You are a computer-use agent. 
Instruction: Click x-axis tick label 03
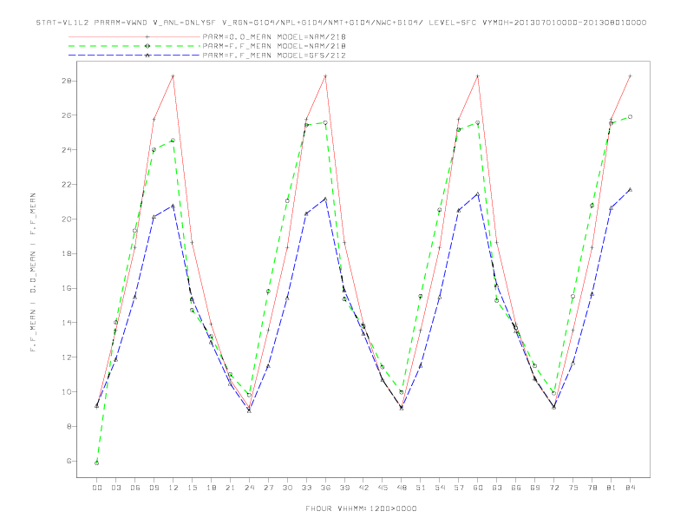click(115, 488)
